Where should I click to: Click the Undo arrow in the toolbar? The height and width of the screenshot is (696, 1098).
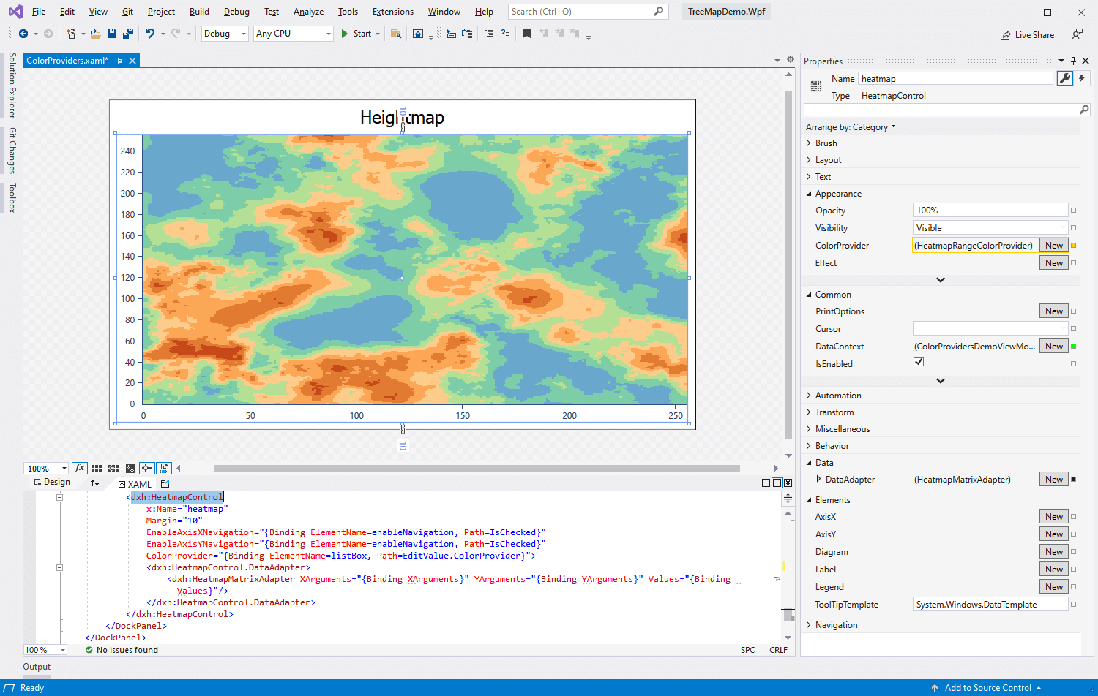[x=149, y=34]
